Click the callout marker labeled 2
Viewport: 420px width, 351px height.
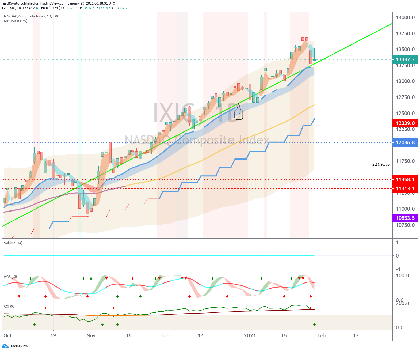239,114
